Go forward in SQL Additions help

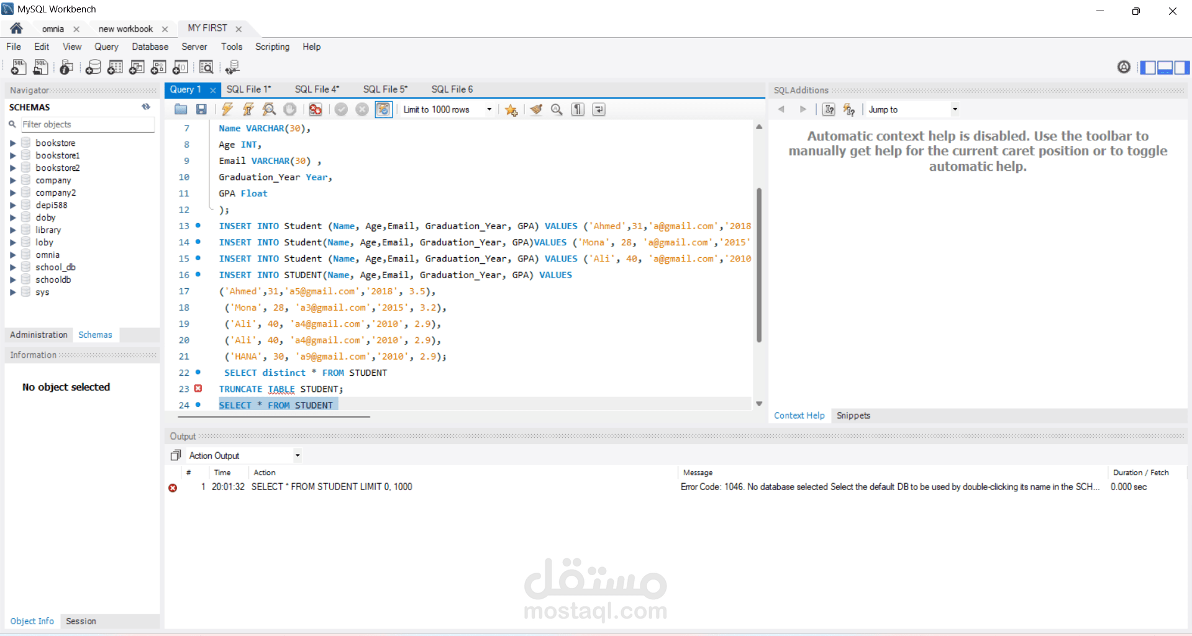click(803, 109)
